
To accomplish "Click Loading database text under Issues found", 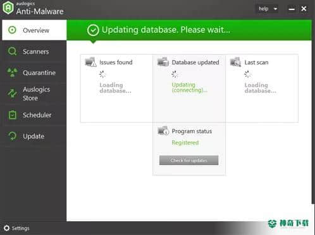I will [x=115, y=88].
